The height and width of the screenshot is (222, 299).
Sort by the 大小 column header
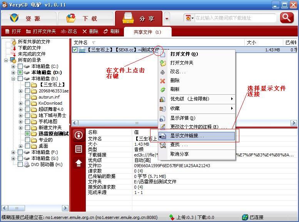pyautogui.click(x=264, y=43)
